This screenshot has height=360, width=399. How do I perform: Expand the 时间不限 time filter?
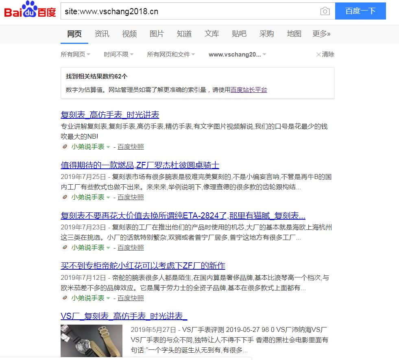pyautogui.click(x=119, y=55)
